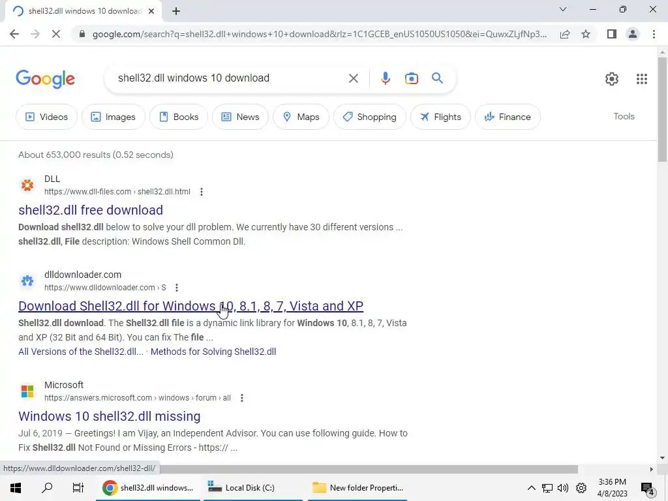Open 'Windows 10 shell32.dll missing' result
Viewport: 668px width, 501px height.
point(110,416)
